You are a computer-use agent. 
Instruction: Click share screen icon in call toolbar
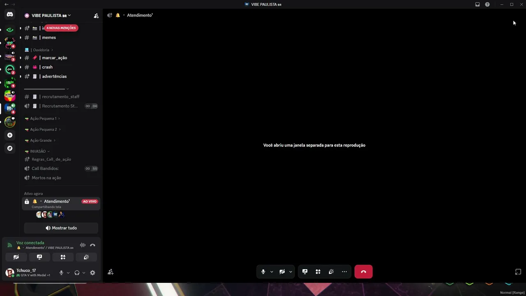coord(305,272)
